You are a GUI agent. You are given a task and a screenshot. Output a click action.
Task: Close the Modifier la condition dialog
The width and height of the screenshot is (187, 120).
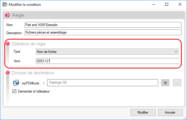[x=180, y=5]
